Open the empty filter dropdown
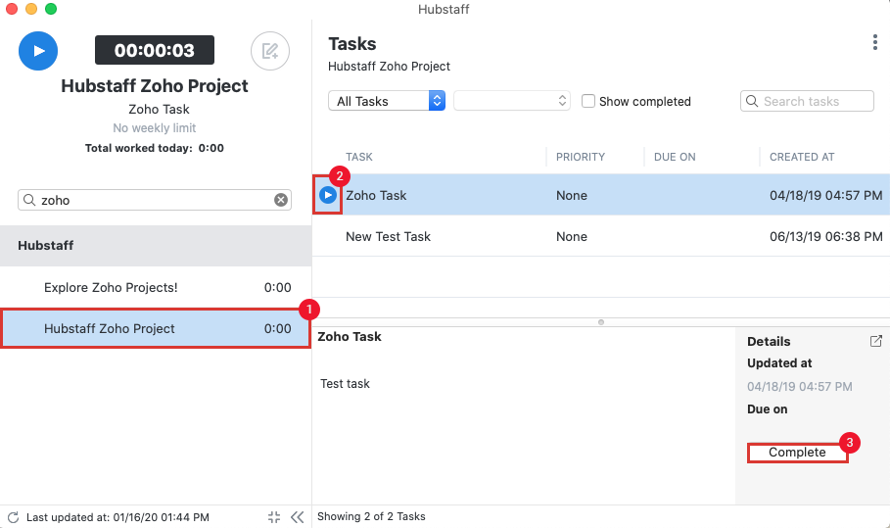Image resolution: width=890 pixels, height=528 pixels. (x=512, y=101)
